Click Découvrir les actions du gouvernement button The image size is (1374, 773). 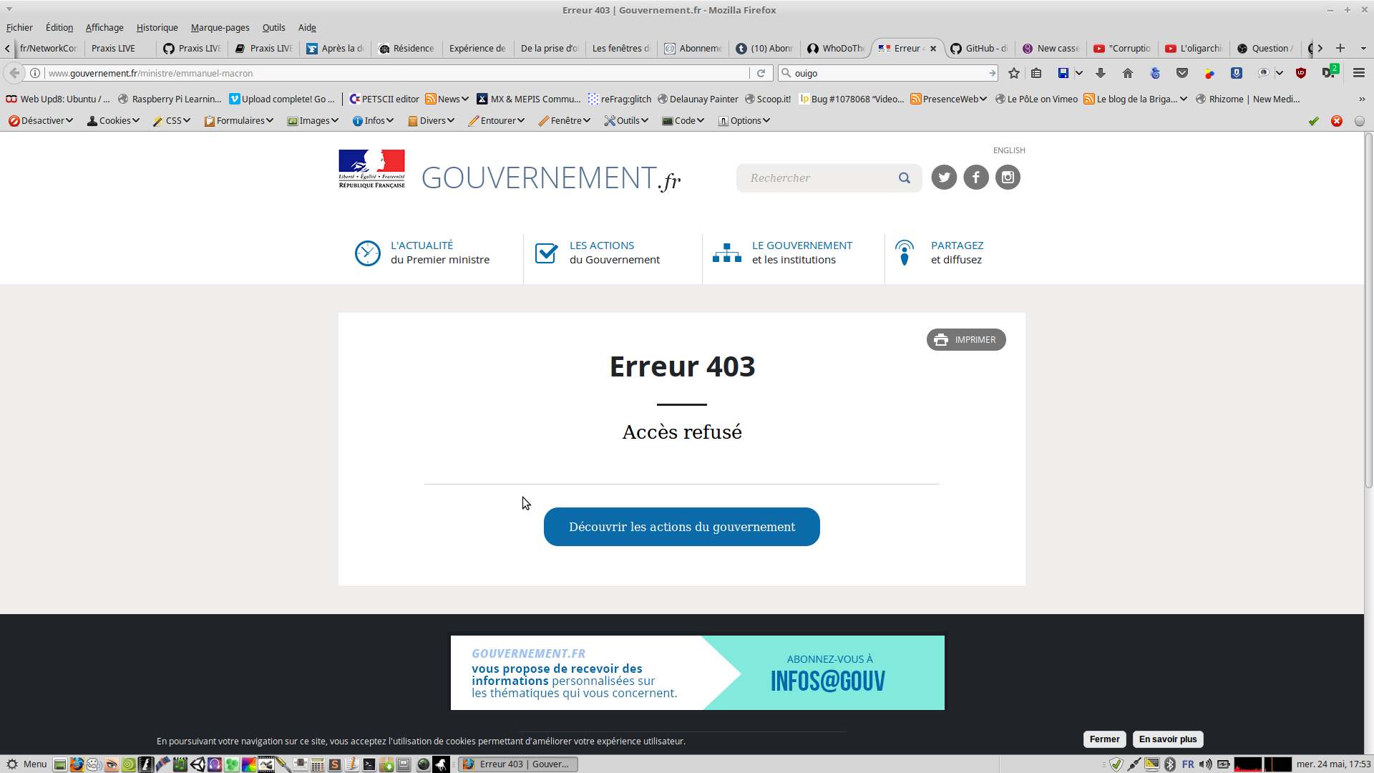coord(681,527)
